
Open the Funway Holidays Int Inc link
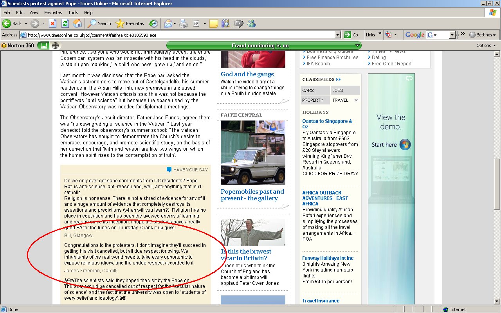tap(328, 258)
